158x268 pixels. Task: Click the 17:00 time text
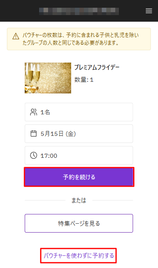(x=49, y=156)
